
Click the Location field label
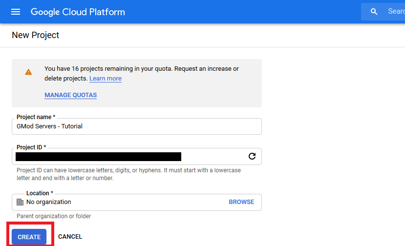40,193
